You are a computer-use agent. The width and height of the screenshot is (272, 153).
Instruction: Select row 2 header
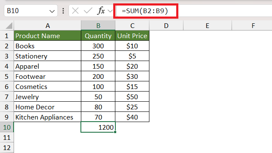[7, 46]
